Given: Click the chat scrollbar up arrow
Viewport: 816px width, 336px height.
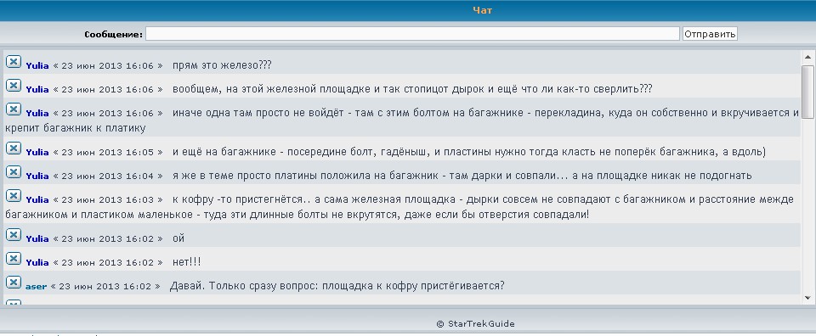Looking at the screenshot, I should (807, 57).
